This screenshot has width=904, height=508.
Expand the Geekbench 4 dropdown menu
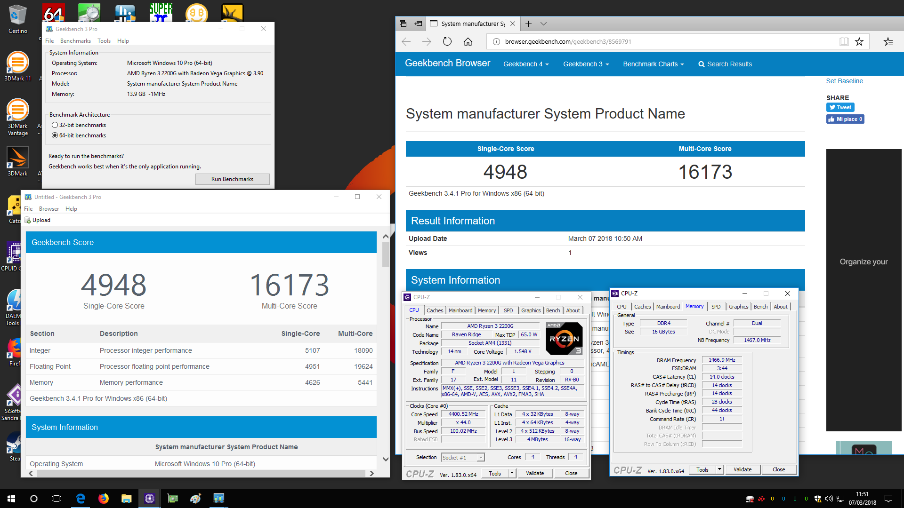[526, 64]
